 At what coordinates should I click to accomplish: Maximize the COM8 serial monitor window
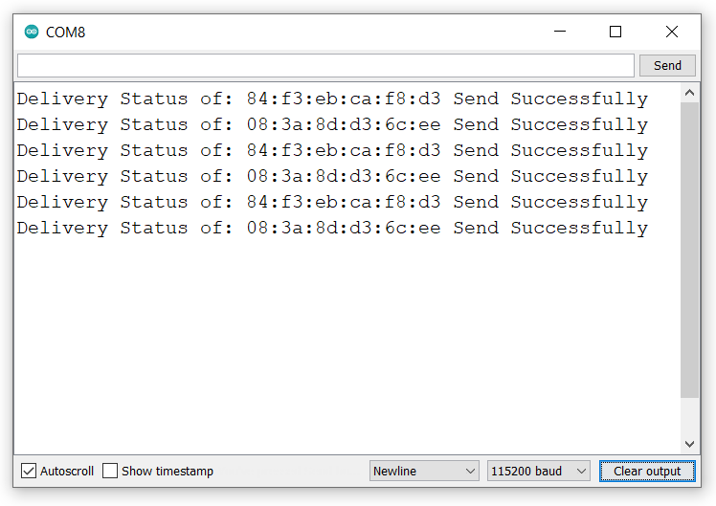point(615,32)
